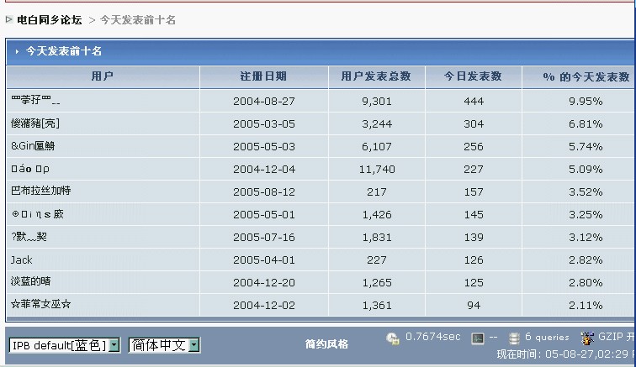The width and height of the screenshot is (636, 367).
Task: Click the 简约风格 link in the footer
Action: tap(326, 343)
